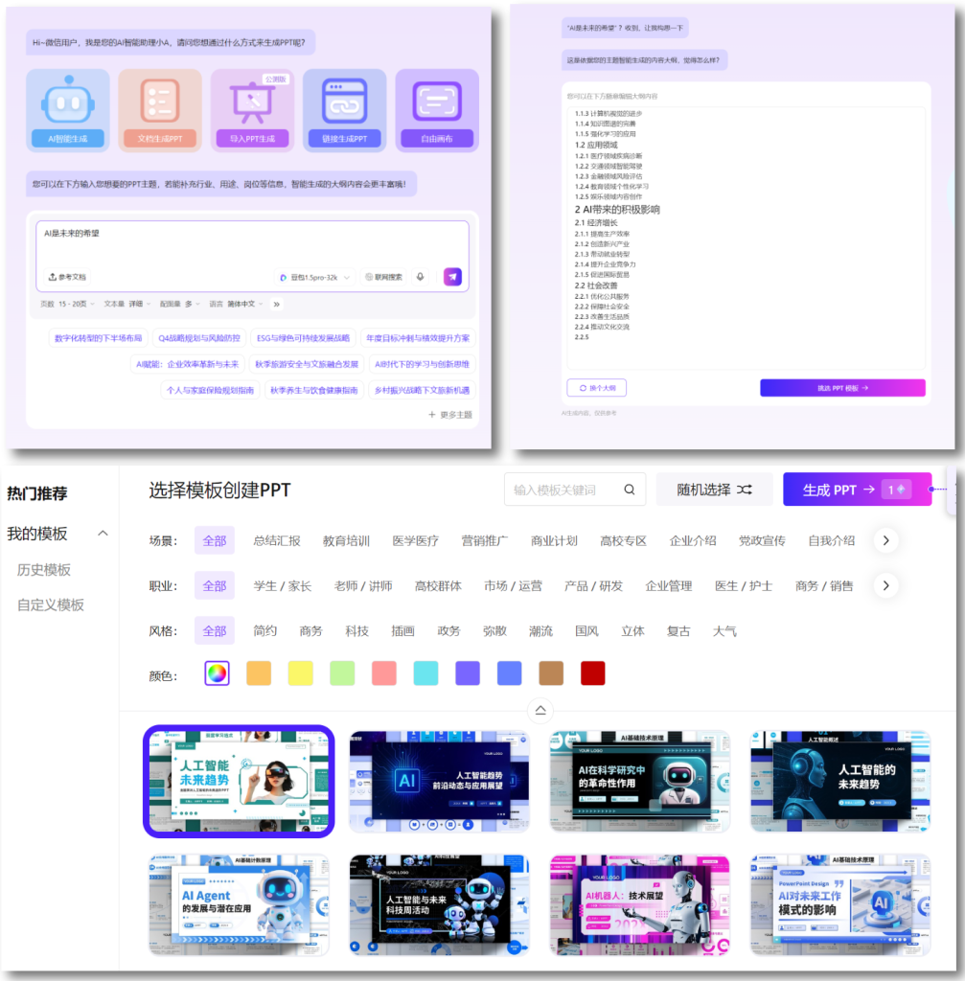The height and width of the screenshot is (981, 965).
Task: Choose the 导入PPT生成 easel icon
Action: 252,102
